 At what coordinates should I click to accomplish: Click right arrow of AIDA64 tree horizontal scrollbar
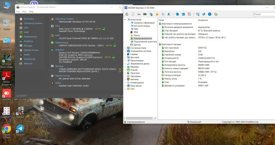click(x=155, y=118)
